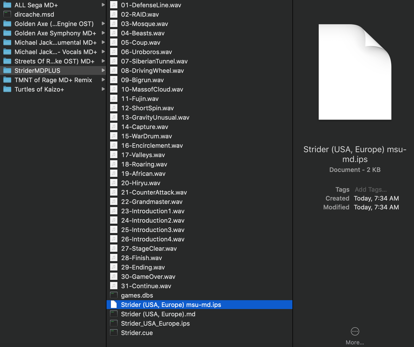Click the document icon of Strider msu-md.ips
Screen dimensions: 414x347
pyautogui.click(x=114, y=305)
